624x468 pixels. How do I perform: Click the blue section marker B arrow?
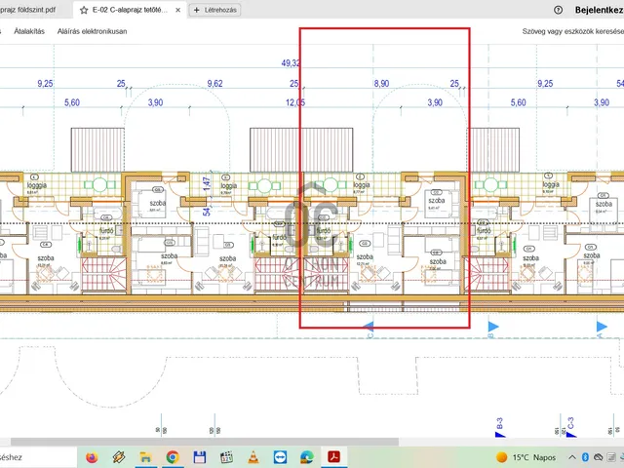(493, 327)
